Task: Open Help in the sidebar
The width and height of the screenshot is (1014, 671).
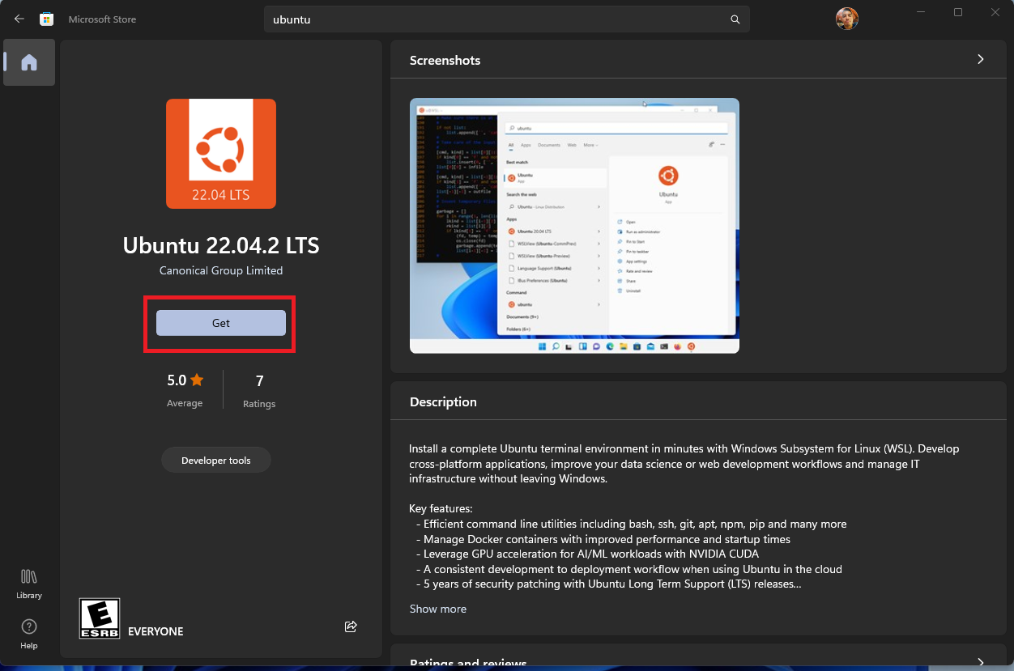Action: 29,633
